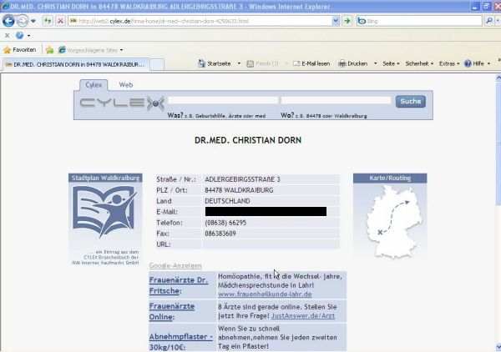
Task: Open the recent pages dropdown next to Forward
Action: pyautogui.click(x=33, y=21)
